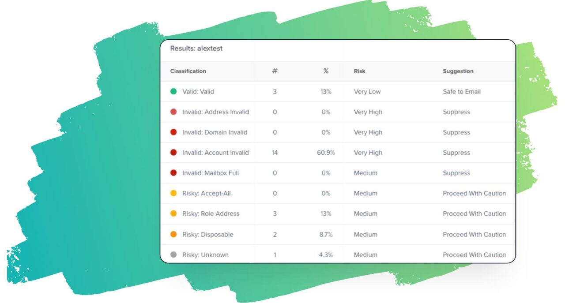
Task: Click red dot beside Mailbox Full
Action: click(x=173, y=173)
